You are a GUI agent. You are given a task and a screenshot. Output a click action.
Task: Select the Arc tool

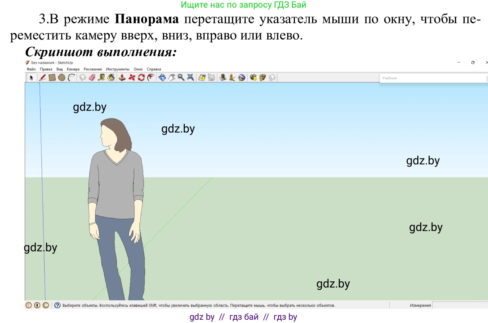point(71,77)
